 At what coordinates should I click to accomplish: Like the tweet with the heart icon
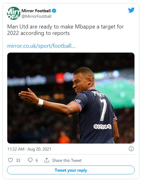pyautogui.click(x=10, y=160)
